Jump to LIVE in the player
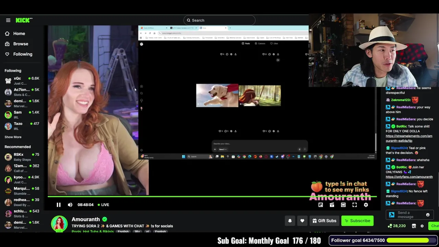 click(103, 205)
